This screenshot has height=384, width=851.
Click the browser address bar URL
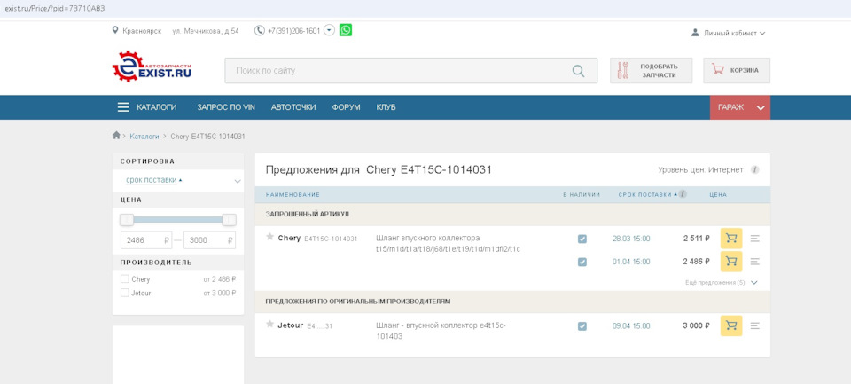pos(54,9)
